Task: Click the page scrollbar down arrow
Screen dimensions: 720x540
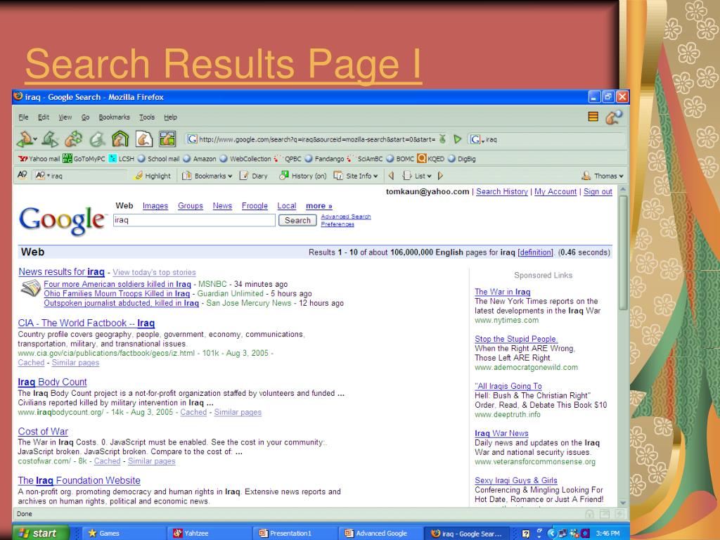Action: pyautogui.click(x=623, y=503)
